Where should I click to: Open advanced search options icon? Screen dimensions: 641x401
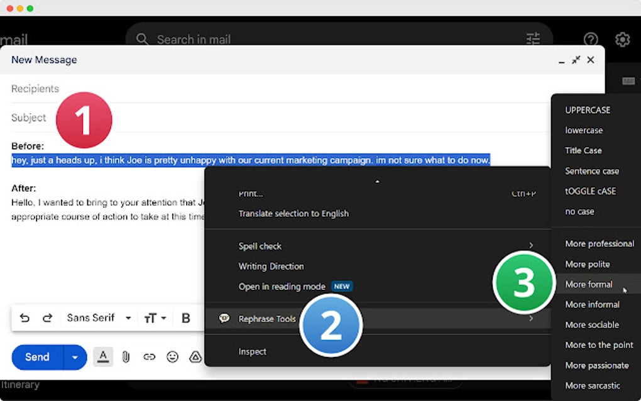pyautogui.click(x=533, y=39)
